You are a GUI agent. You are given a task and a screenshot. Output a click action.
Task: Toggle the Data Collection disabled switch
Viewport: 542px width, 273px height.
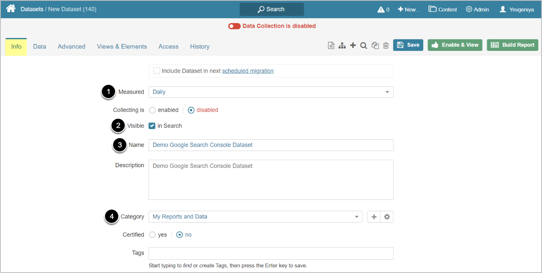point(234,26)
